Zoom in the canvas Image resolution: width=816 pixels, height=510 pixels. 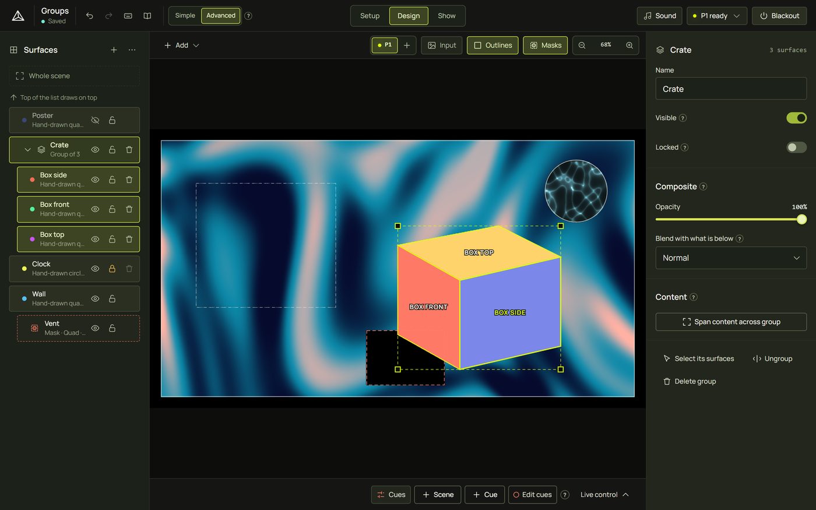pyautogui.click(x=629, y=45)
